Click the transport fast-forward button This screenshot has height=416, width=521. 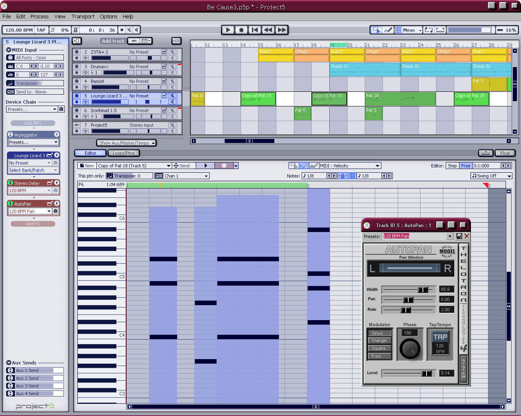point(282,30)
